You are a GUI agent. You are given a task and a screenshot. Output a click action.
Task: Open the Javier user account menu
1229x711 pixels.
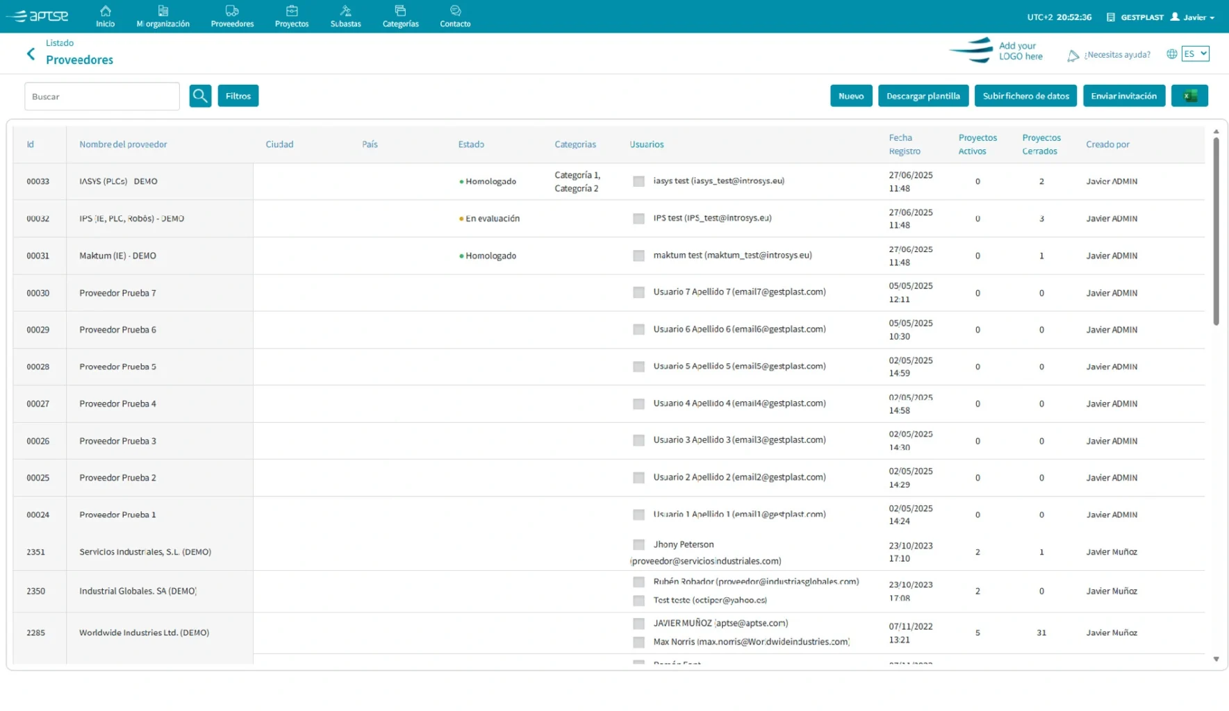coord(1193,17)
